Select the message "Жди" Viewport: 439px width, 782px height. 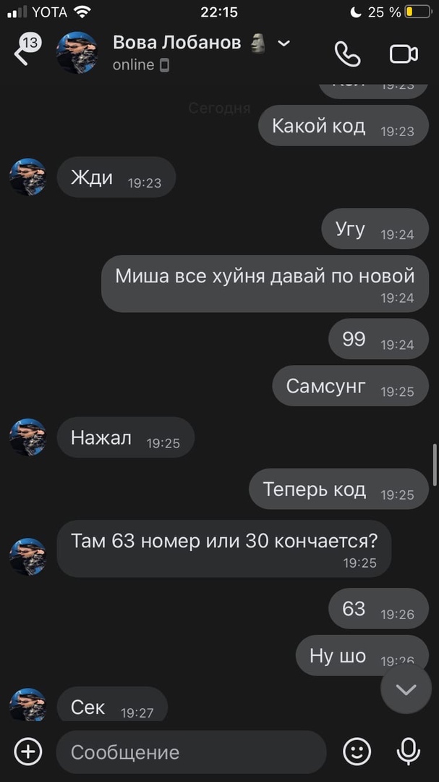(116, 177)
